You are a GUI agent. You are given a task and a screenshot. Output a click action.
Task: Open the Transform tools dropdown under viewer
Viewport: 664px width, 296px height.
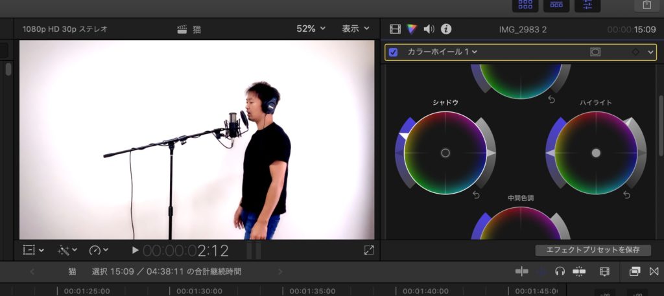(34, 250)
